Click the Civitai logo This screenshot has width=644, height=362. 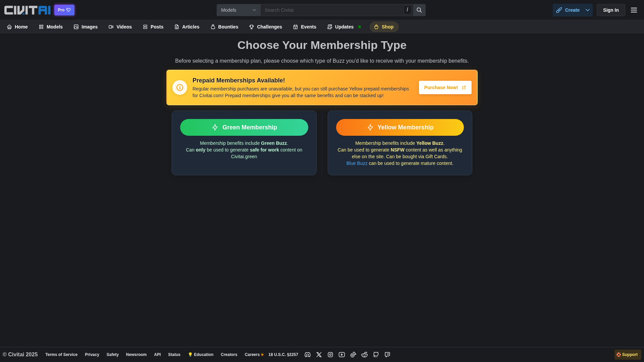pyautogui.click(x=27, y=10)
